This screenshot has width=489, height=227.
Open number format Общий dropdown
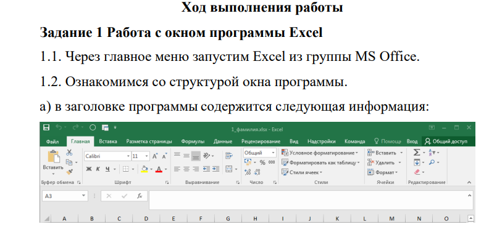(274, 153)
